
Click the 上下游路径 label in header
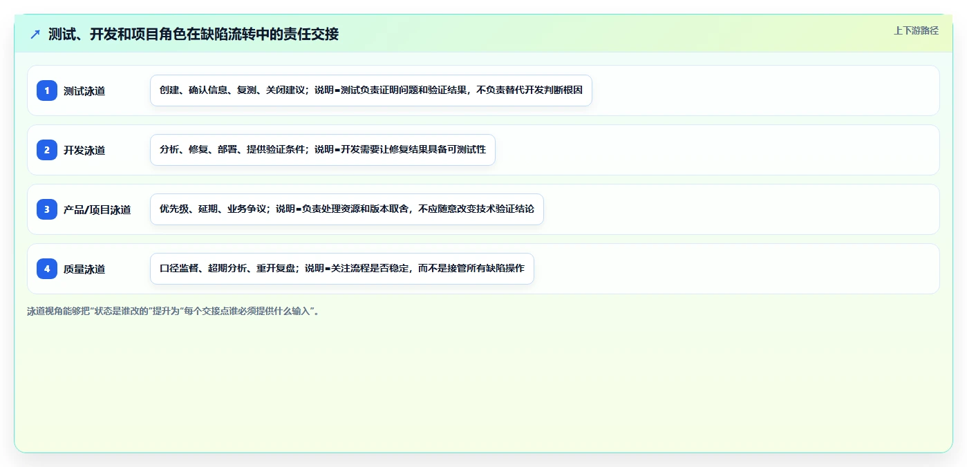[x=916, y=30]
